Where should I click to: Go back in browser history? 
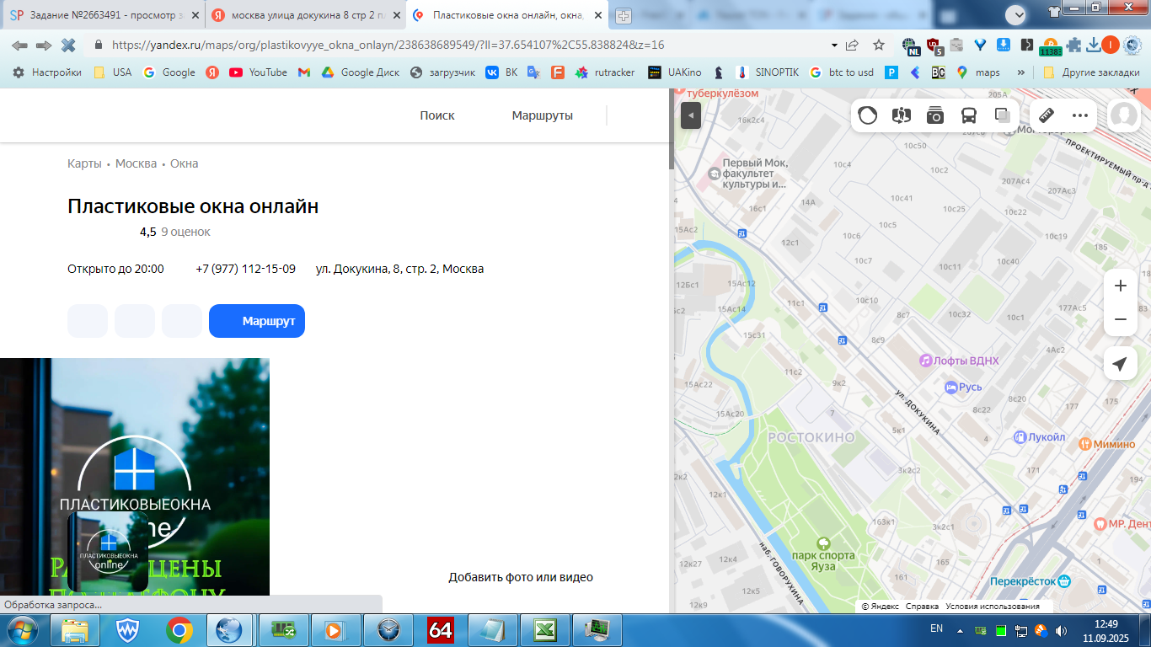(x=19, y=45)
